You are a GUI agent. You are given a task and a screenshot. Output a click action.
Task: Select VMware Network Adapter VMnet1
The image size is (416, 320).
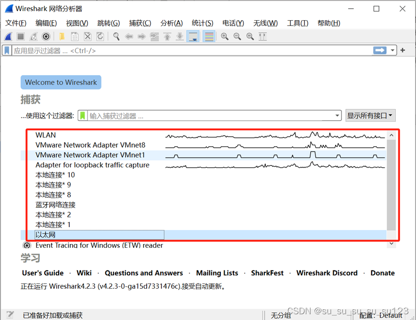click(203, 155)
